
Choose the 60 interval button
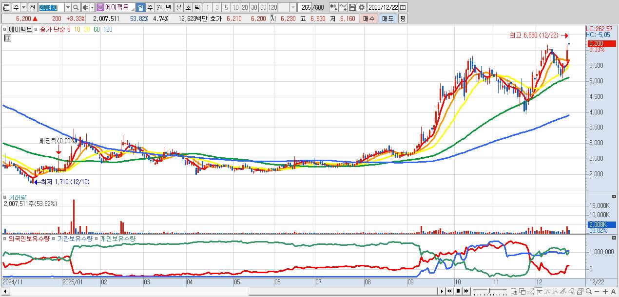coord(263,7)
